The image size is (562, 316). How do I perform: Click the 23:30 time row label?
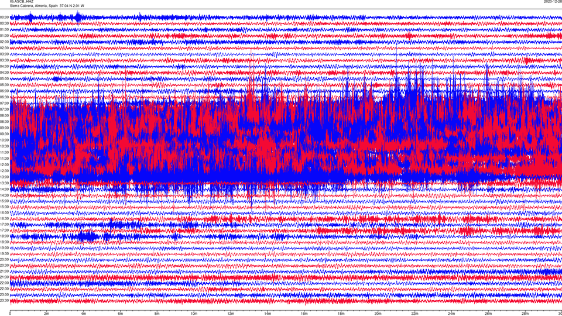click(x=5, y=300)
